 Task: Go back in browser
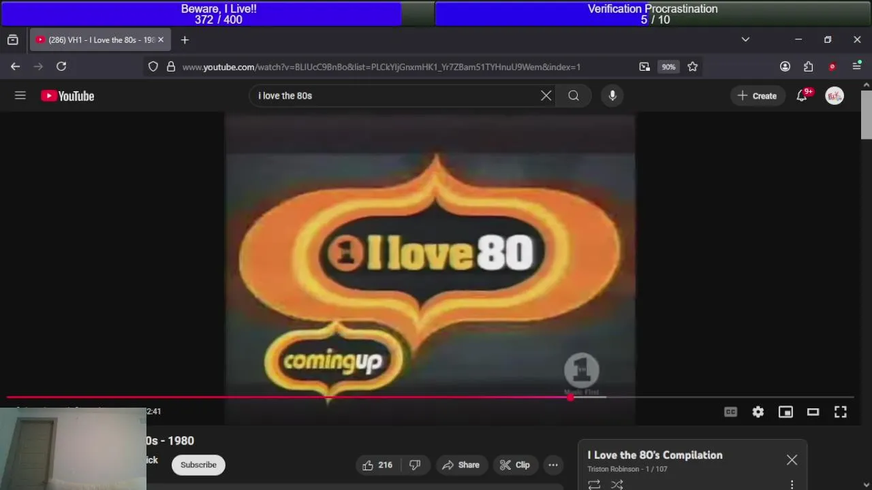tap(15, 66)
